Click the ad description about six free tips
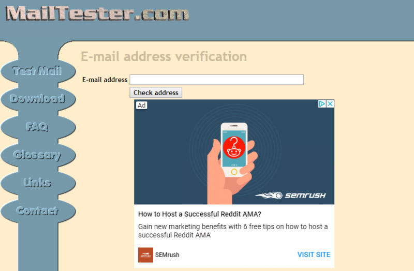 [x=233, y=231]
